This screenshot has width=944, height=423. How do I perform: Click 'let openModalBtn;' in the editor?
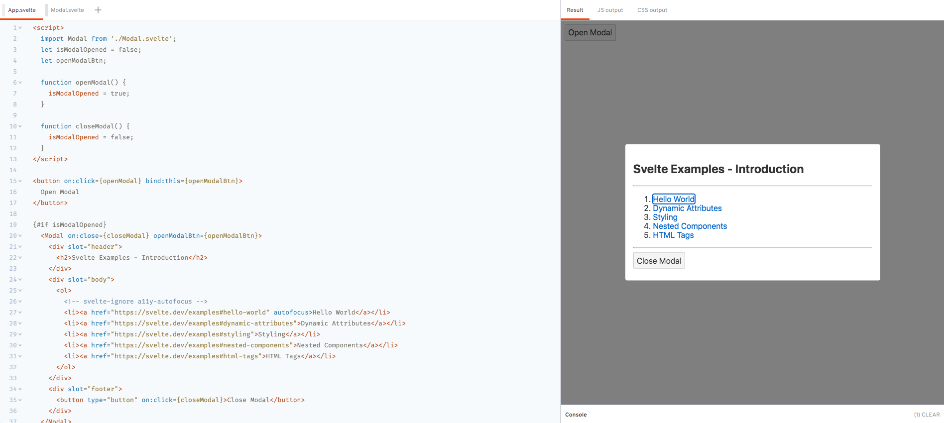74,61
